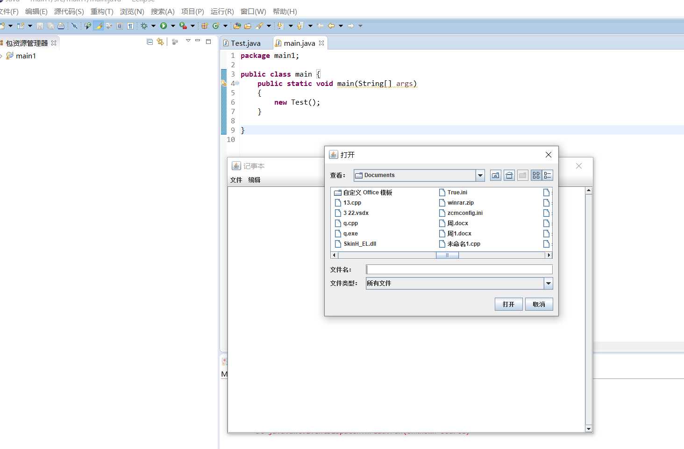Screen dimensions: 684x449
Task: Click 记事本 window scroll down arrow
Action: (x=589, y=428)
